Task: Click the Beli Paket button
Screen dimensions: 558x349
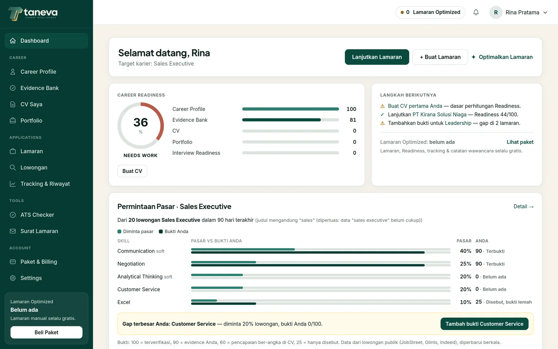Action: click(46, 332)
